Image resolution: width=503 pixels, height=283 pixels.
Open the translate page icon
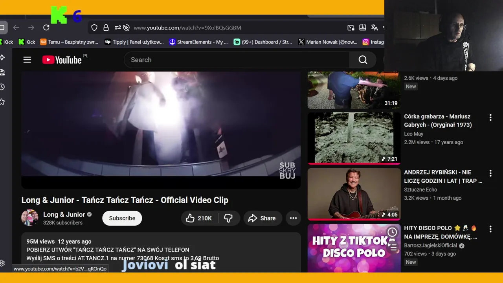[374, 28]
